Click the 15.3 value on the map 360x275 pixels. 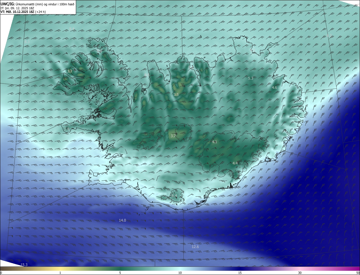[x=24, y=265]
